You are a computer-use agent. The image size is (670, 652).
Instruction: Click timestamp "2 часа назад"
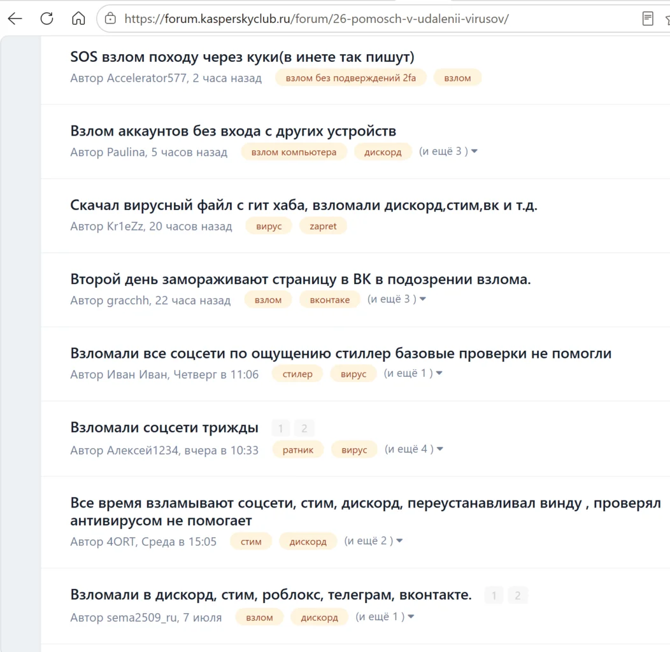tap(227, 78)
